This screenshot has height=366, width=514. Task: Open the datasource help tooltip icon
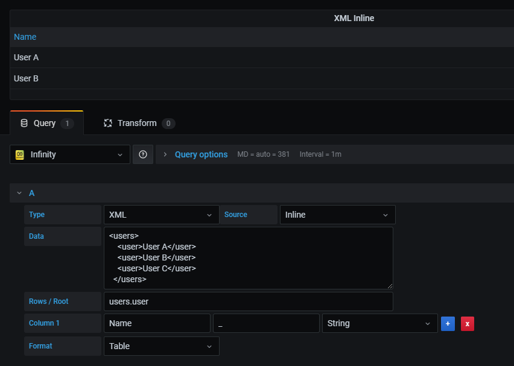tap(143, 154)
